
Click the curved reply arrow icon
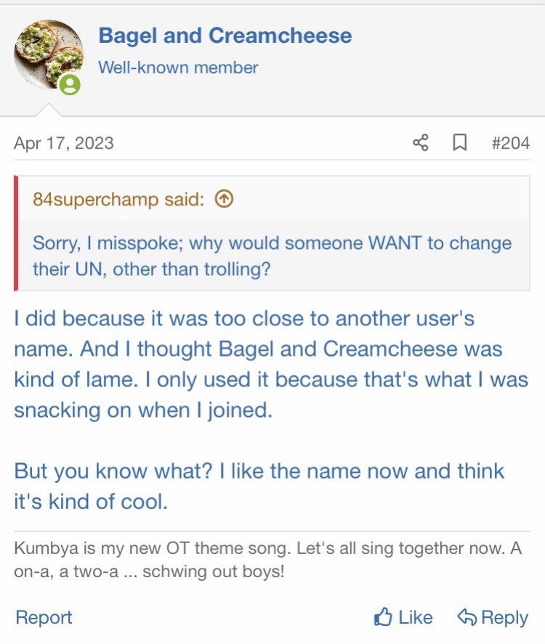pyautogui.click(x=467, y=618)
